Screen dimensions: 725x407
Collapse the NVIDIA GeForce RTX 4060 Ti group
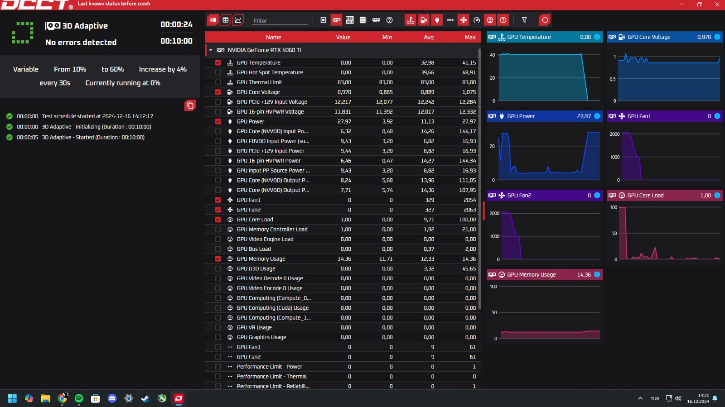click(211, 50)
